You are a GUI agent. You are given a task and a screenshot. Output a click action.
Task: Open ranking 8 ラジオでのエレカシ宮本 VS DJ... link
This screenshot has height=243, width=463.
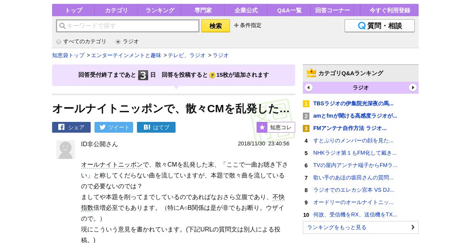354,190
